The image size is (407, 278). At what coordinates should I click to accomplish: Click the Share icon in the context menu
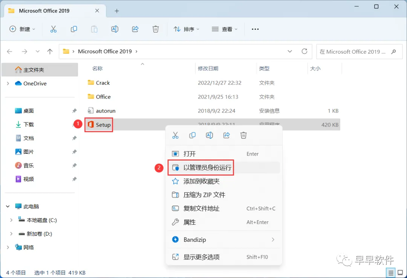click(226, 135)
